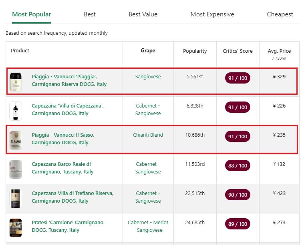Open the Il Sasso bottle thumbnail
The height and width of the screenshot is (245, 302).
click(x=16, y=140)
